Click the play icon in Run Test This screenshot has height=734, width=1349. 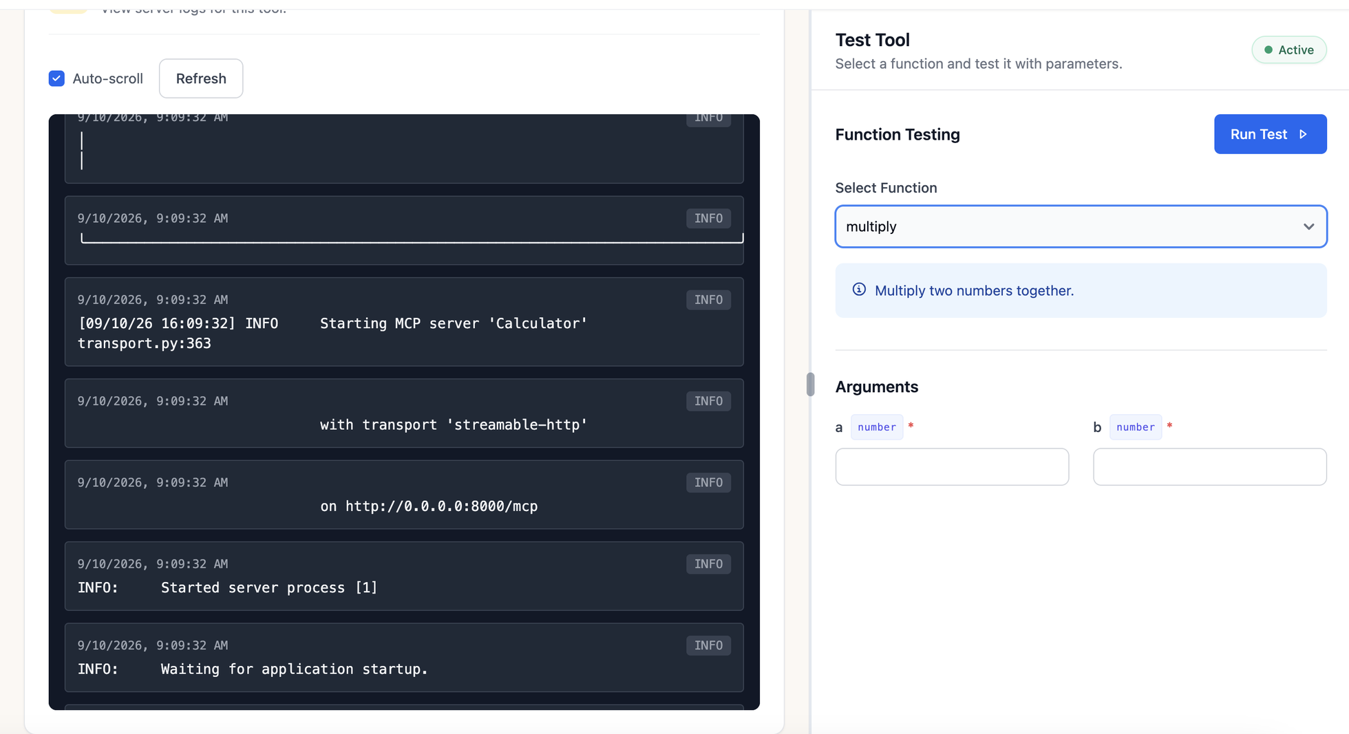[1303, 134]
